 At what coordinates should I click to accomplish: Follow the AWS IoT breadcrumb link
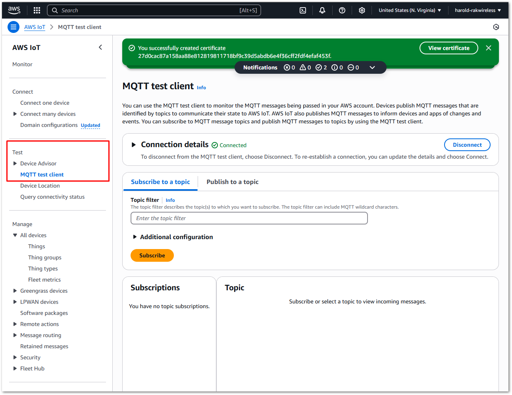click(x=35, y=27)
